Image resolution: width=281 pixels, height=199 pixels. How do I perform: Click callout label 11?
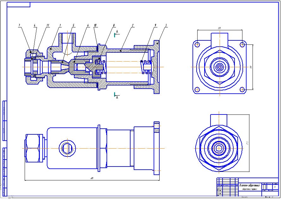(x=48, y=26)
